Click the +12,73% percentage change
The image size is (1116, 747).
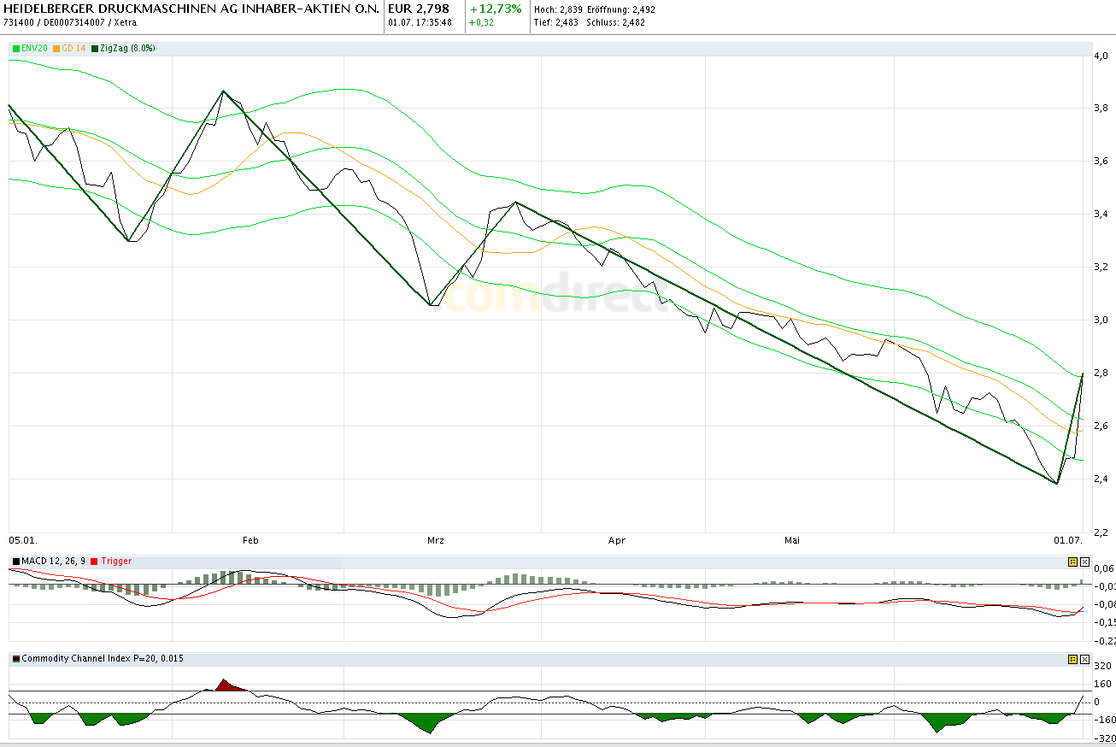coord(495,9)
